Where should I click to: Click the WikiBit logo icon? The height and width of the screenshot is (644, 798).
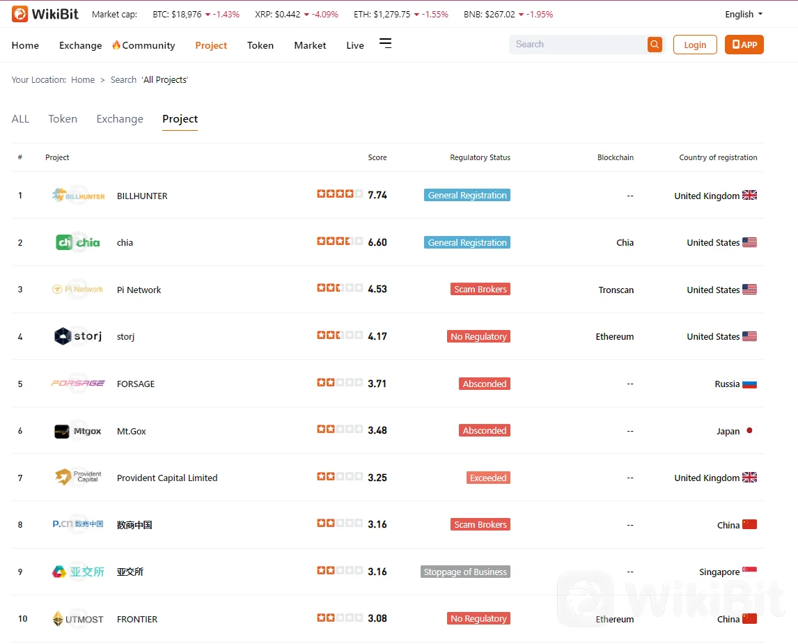point(20,14)
